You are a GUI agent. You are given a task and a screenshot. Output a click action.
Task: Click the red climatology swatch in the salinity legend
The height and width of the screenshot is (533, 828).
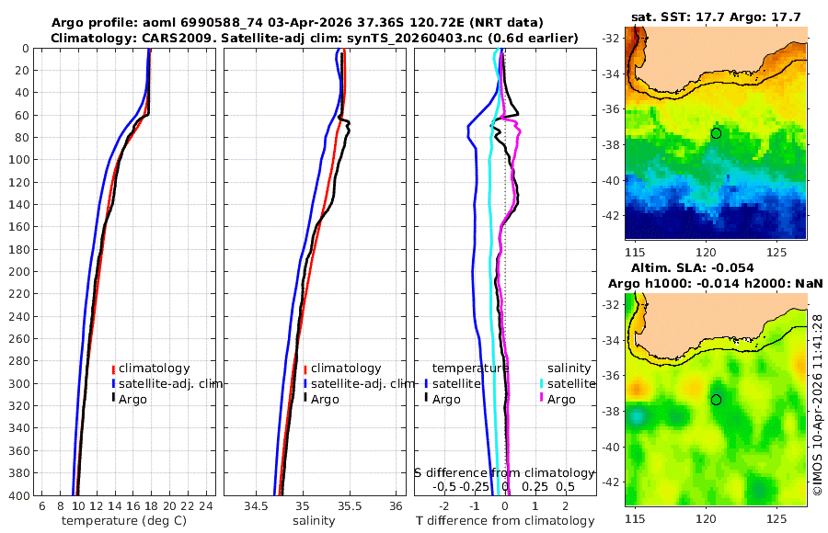(305, 369)
